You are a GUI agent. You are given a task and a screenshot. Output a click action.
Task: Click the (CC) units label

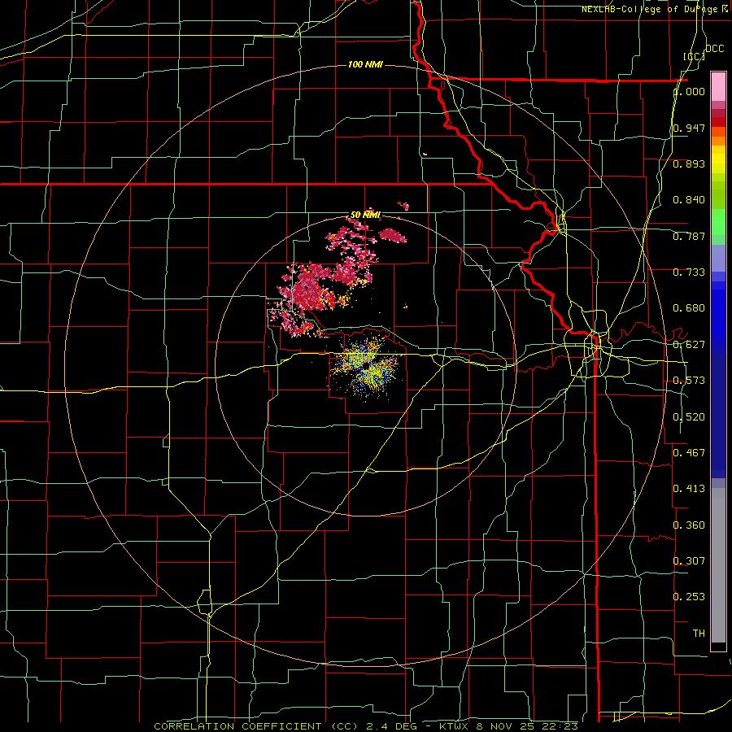tap(694, 56)
